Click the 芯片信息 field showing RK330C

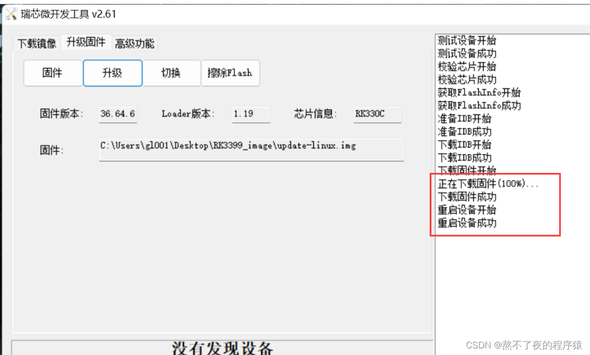point(377,114)
